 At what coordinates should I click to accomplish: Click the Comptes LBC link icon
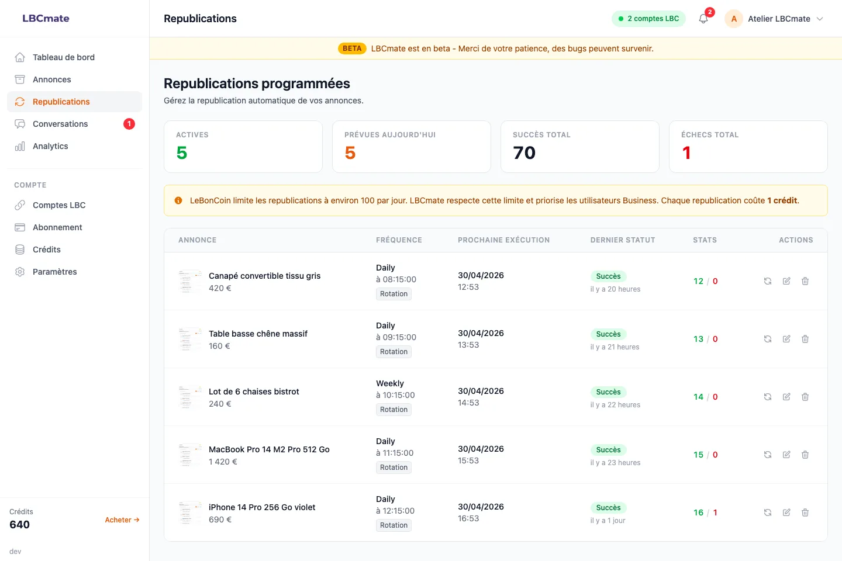tap(20, 205)
